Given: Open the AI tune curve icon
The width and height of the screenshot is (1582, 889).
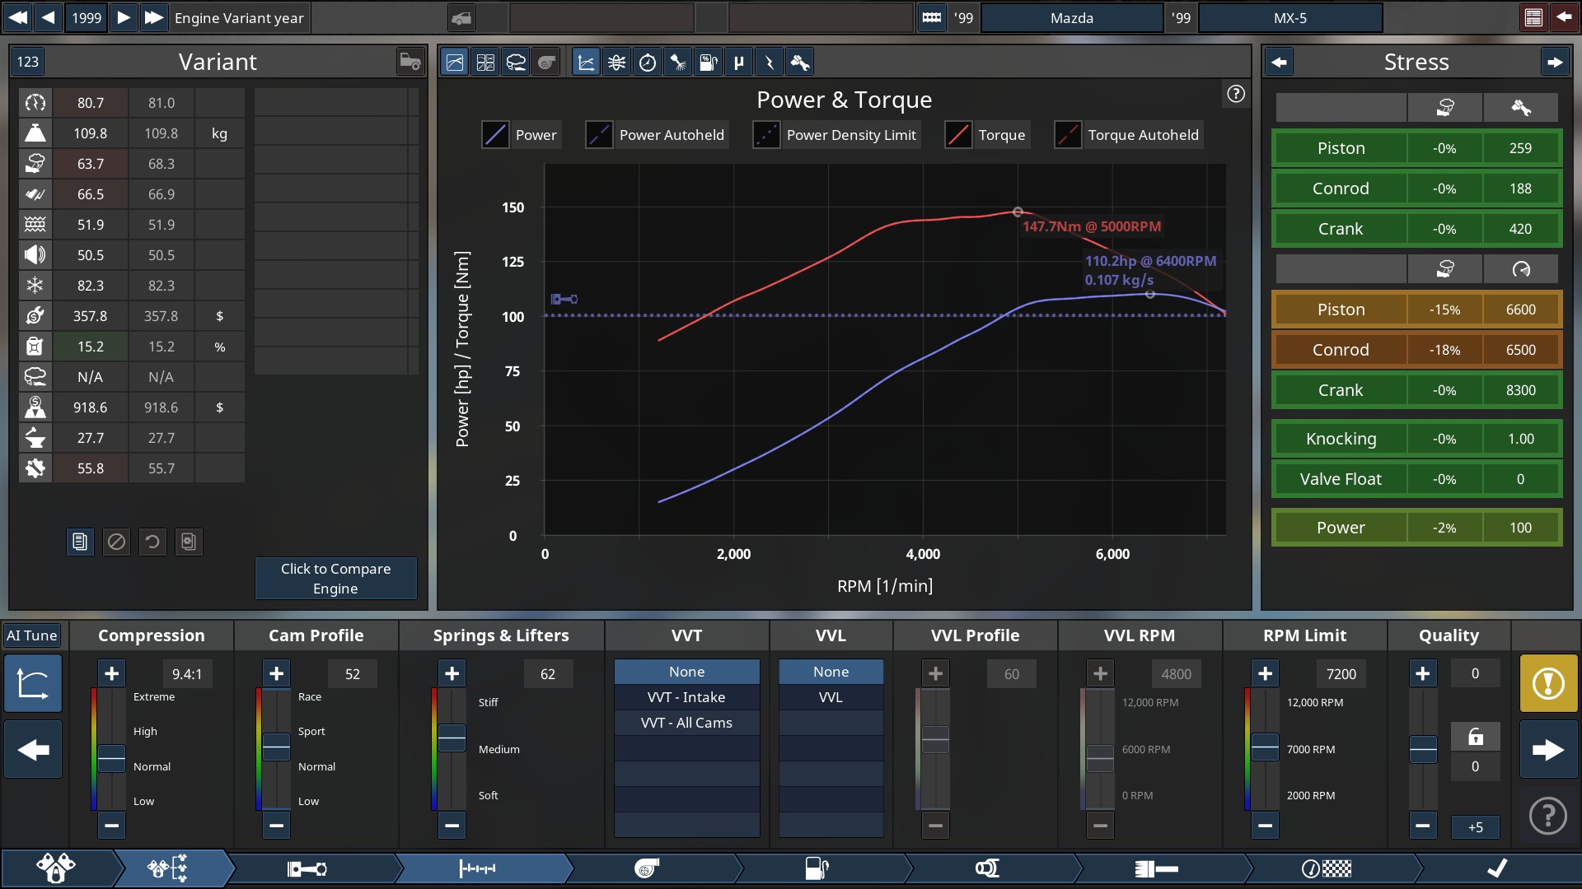Looking at the screenshot, I should click(x=33, y=683).
